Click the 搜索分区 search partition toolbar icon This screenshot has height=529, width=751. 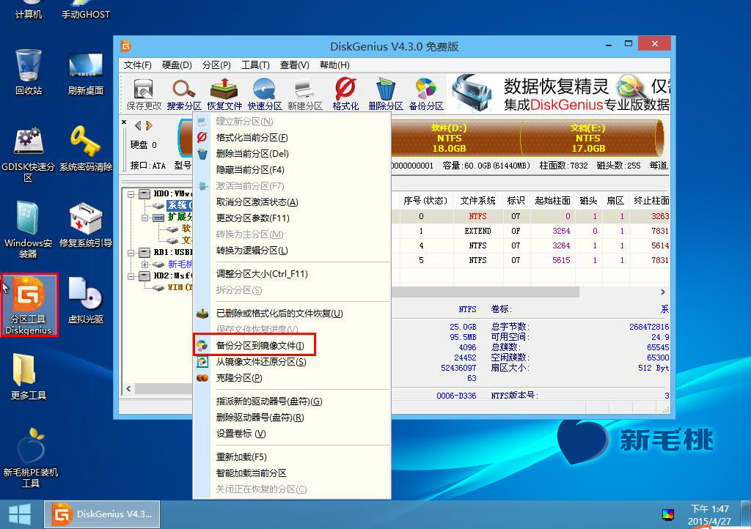[184, 94]
